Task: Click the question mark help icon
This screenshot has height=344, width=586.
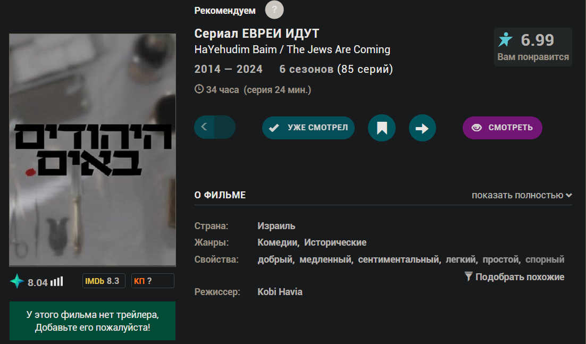Action: point(274,10)
